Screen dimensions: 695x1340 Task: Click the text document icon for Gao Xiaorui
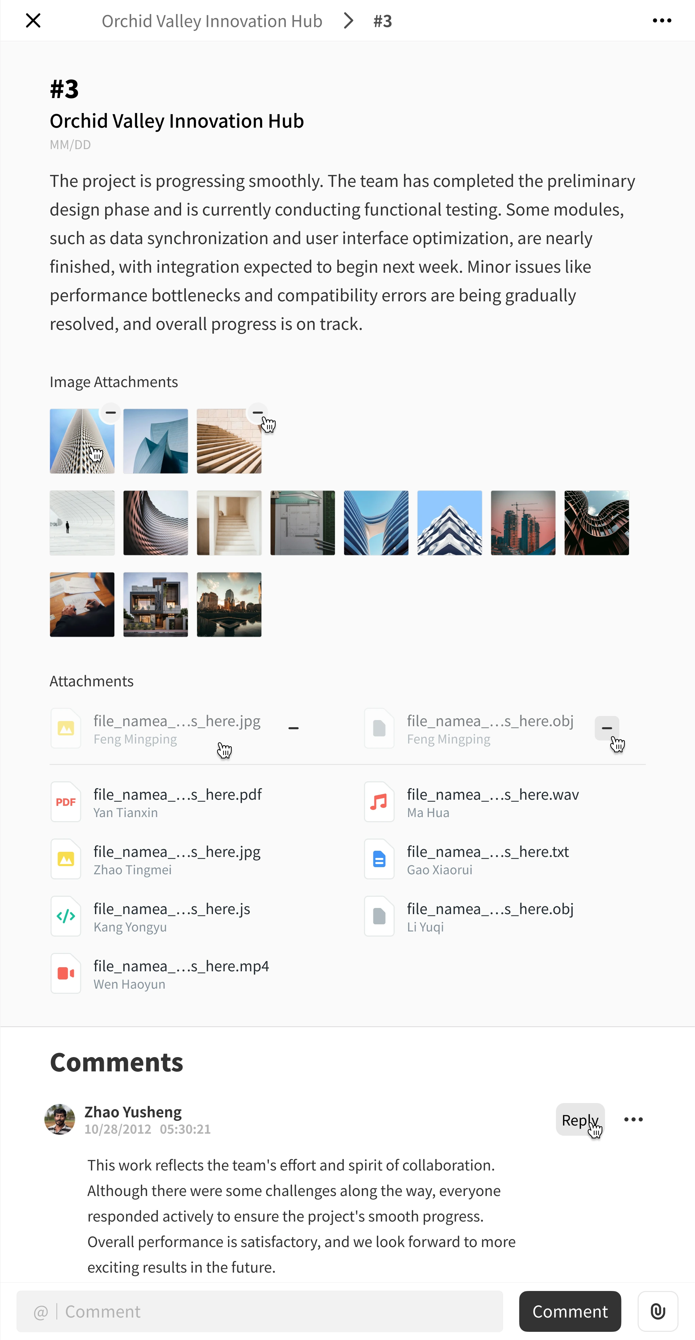[379, 859]
